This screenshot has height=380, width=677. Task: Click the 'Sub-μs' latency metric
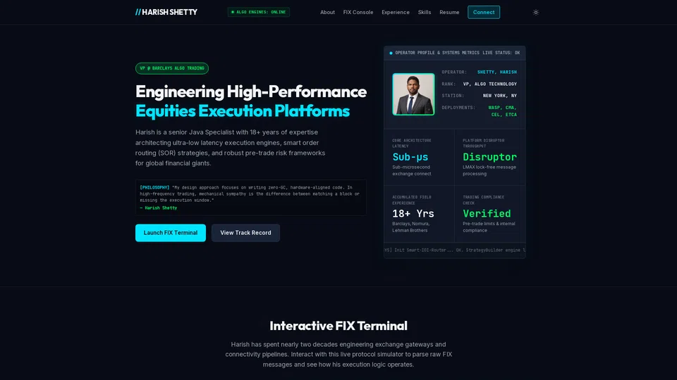pos(410,157)
